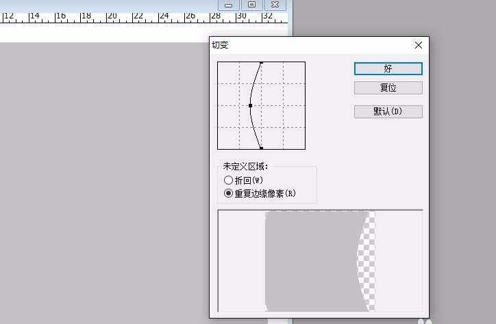This screenshot has height=324, width=496.
Task: Click the 好 (OK) button
Action: [388, 69]
